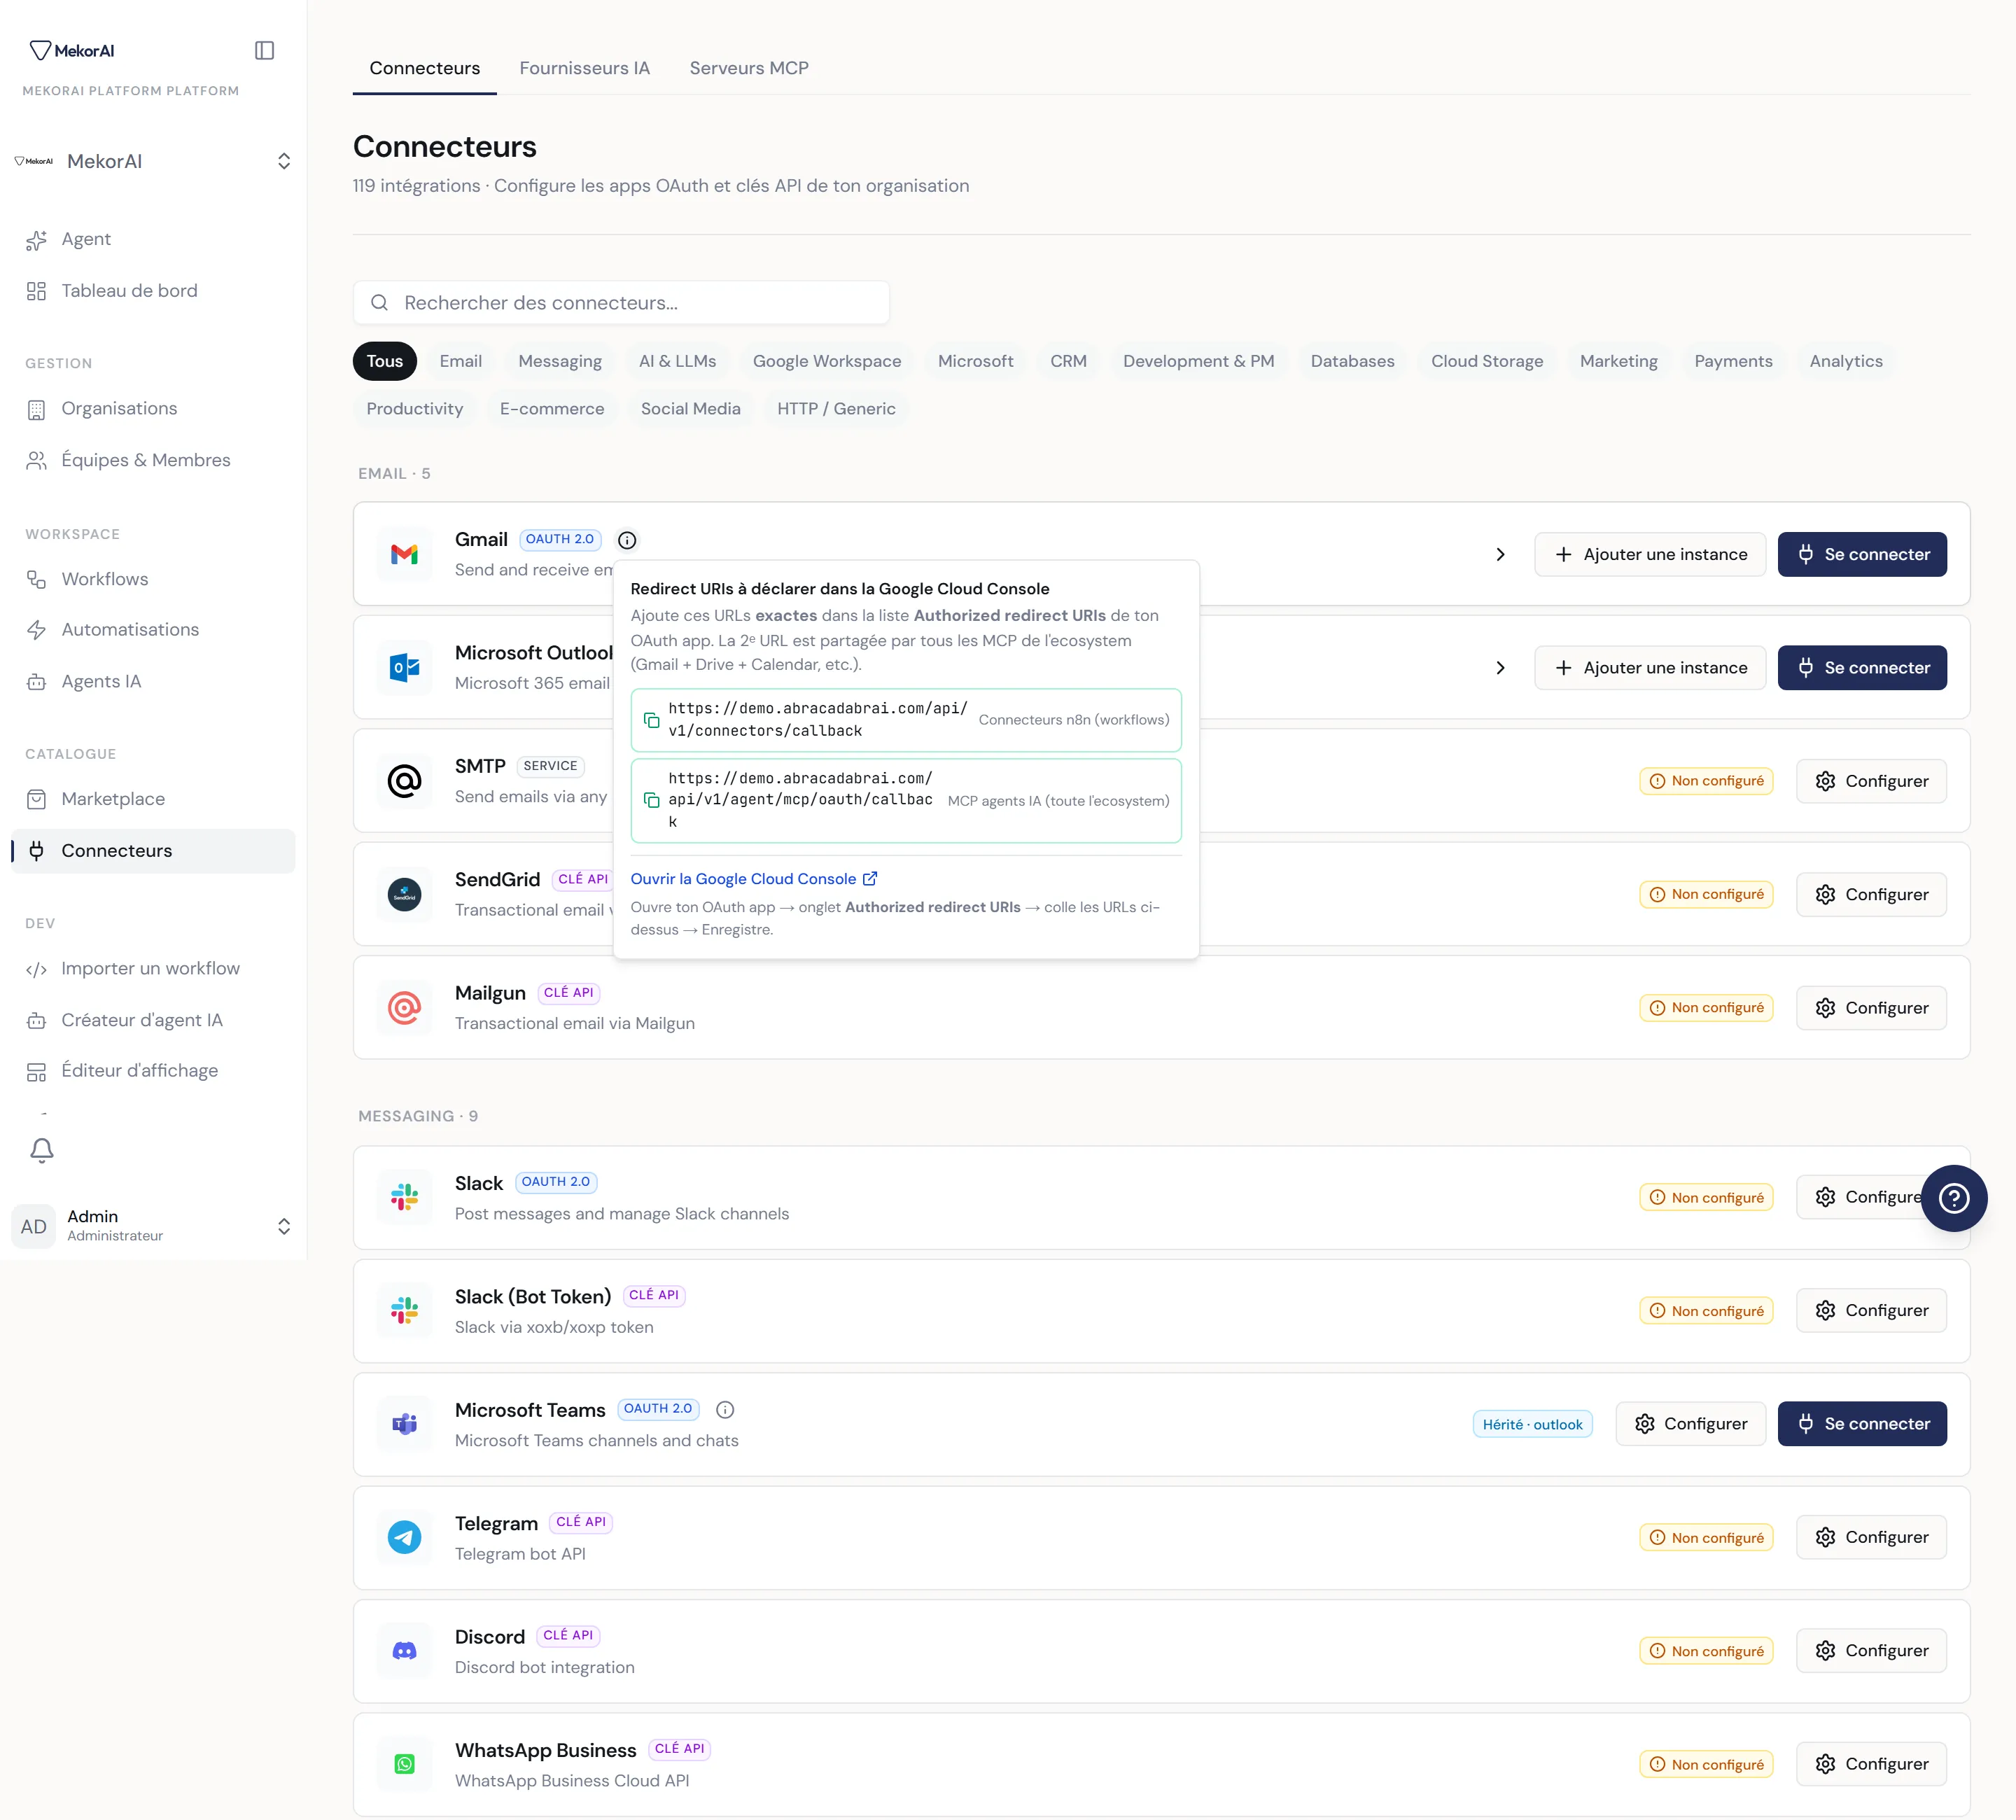This screenshot has width=2016, height=1820.
Task: Click the Discord logo icon
Action: [404, 1651]
